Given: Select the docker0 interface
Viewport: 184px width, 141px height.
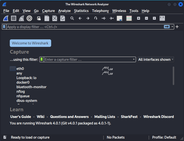Looking at the screenshot, I should [x=23, y=82].
